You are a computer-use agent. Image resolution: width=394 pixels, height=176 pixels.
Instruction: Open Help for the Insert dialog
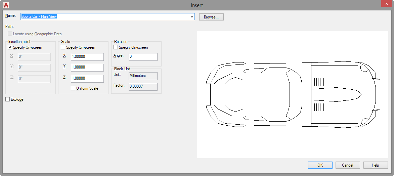[x=376, y=165]
